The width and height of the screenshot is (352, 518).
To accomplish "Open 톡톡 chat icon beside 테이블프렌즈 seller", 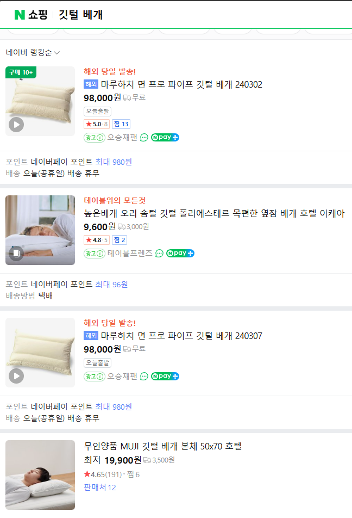I will coord(158,253).
